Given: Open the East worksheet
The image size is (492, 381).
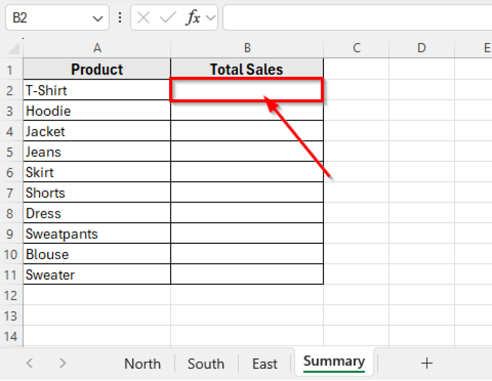Looking at the screenshot, I should (x=265, y=364).
